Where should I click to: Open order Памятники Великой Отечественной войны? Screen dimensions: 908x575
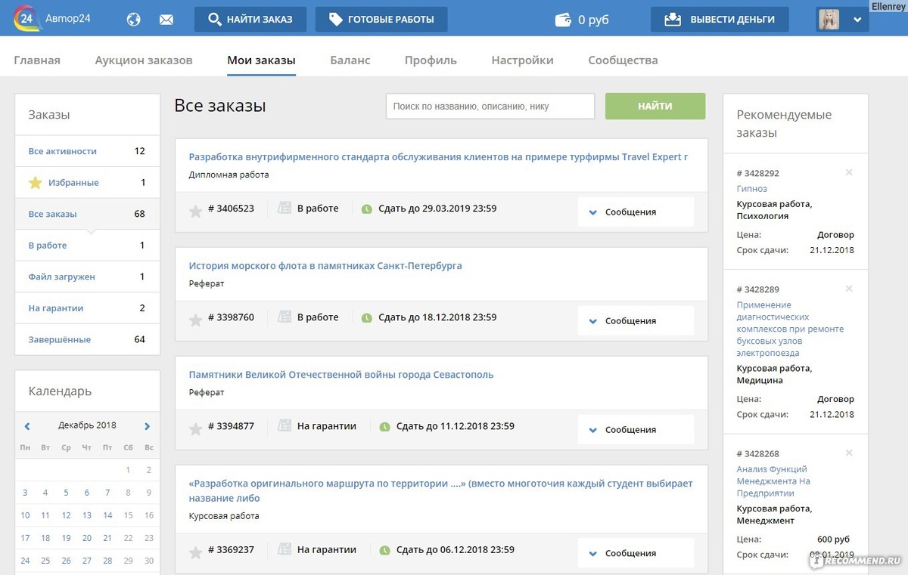341,375
